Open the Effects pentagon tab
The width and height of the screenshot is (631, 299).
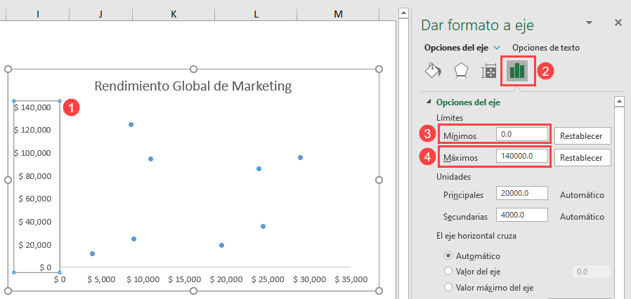pos(461,71)
